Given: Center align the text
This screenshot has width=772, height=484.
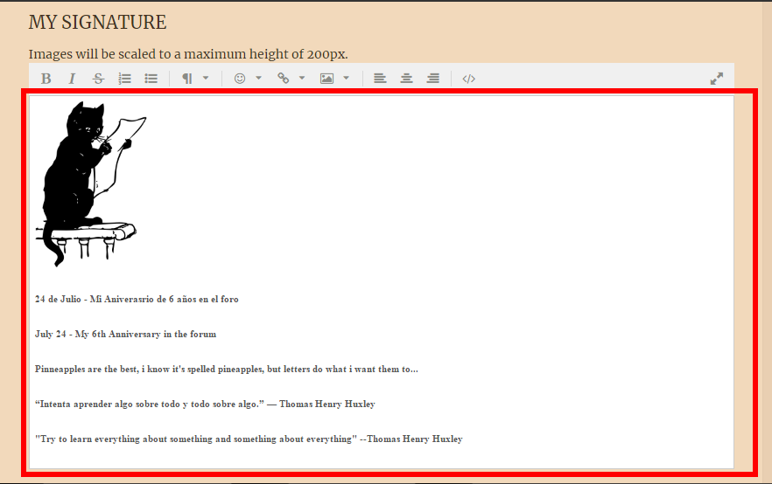Looking at the screenshot, I should coord(406,79).
